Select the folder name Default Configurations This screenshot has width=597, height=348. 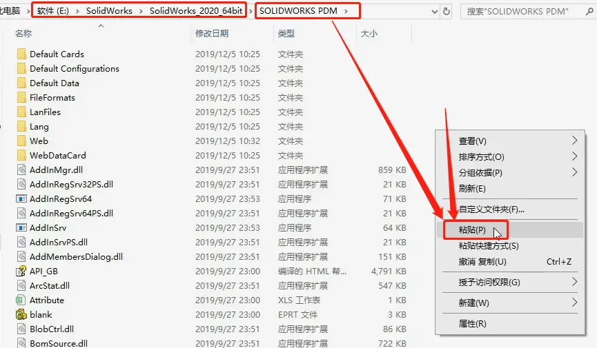pyautogui.click(x=75, y=68)
